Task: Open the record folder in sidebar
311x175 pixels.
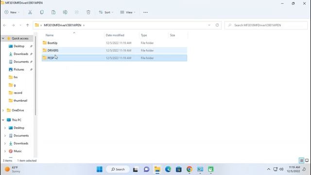Action: coord(18,93)
